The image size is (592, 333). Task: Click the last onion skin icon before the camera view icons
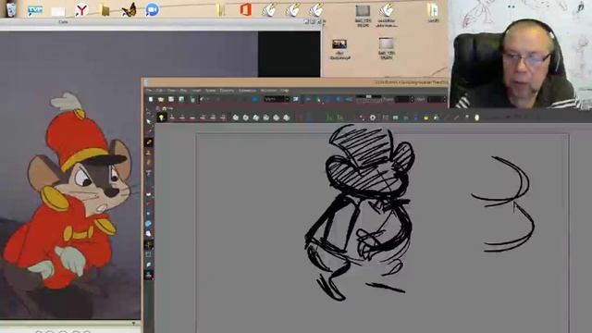point(223,117)
